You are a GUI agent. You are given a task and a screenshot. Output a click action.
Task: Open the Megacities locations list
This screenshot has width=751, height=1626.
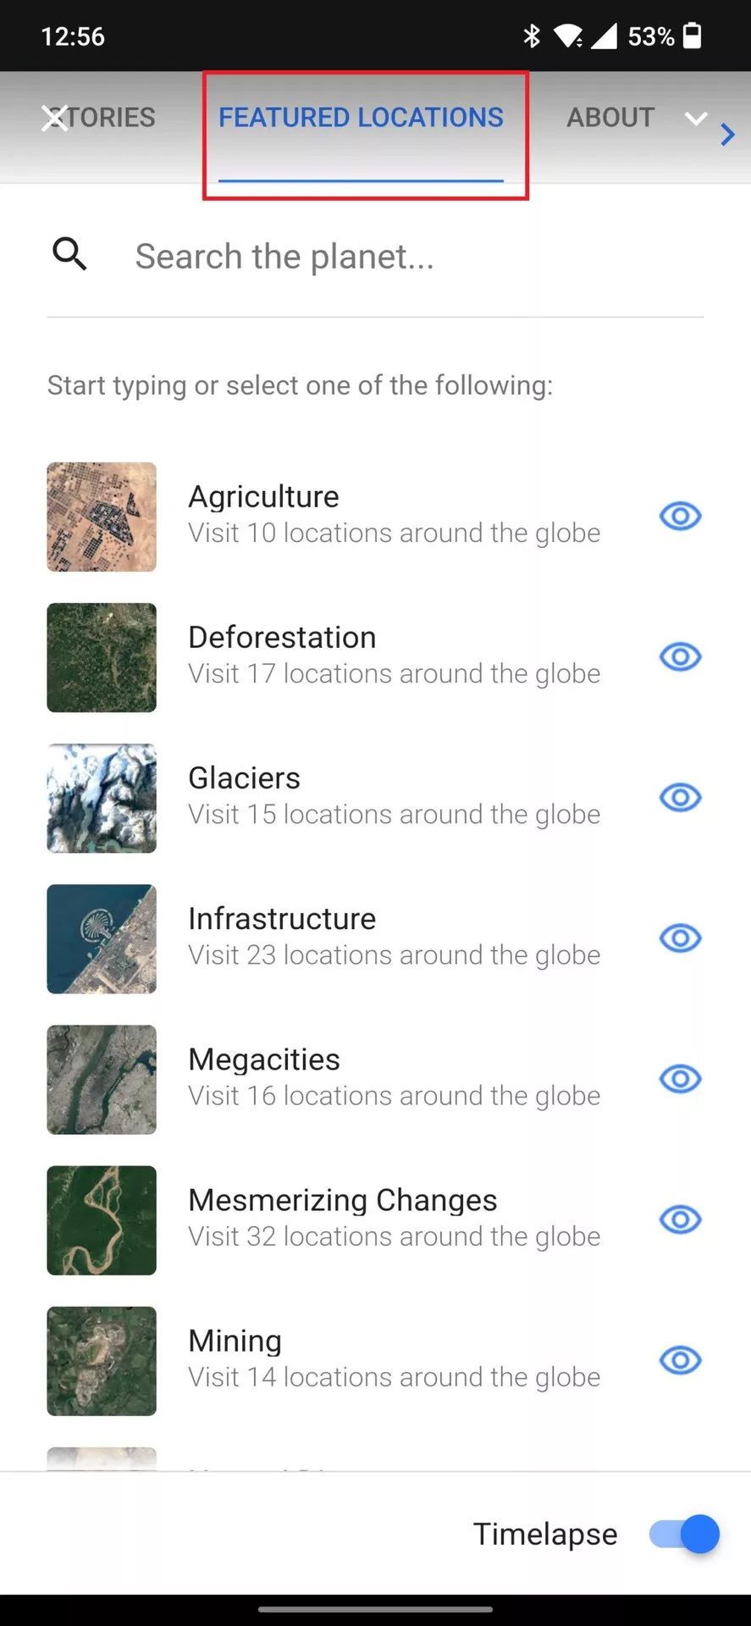[264, 1059]
